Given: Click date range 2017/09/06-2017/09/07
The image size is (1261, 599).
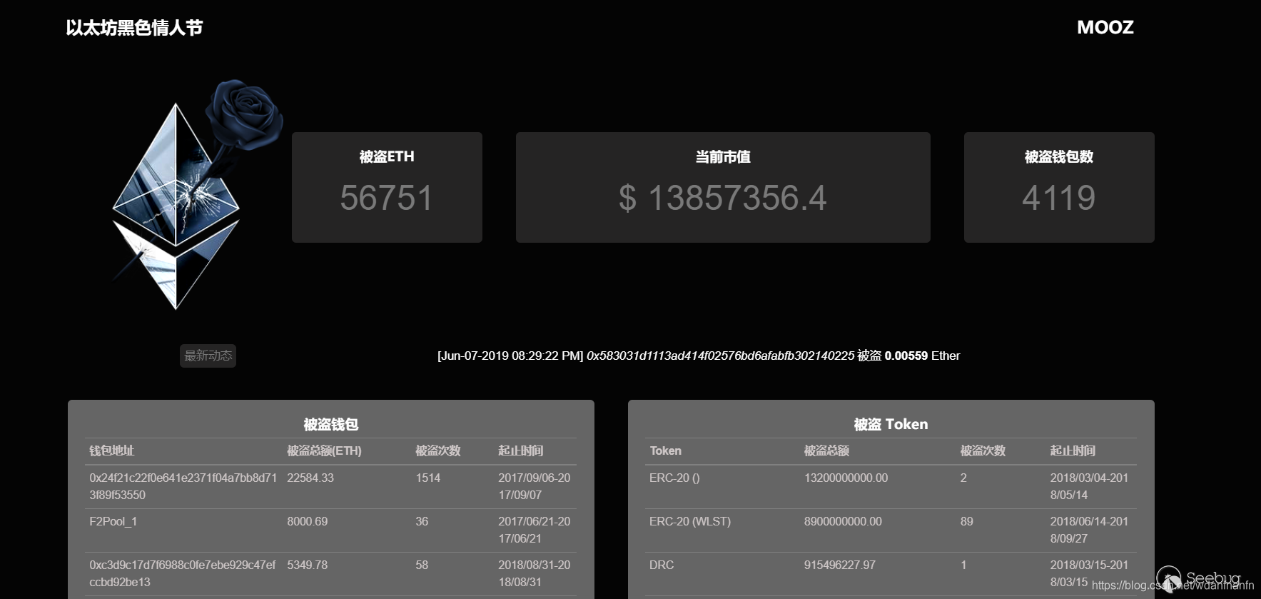Looking at the screenshot, I should pyautogui.click(x=535, y=486).
